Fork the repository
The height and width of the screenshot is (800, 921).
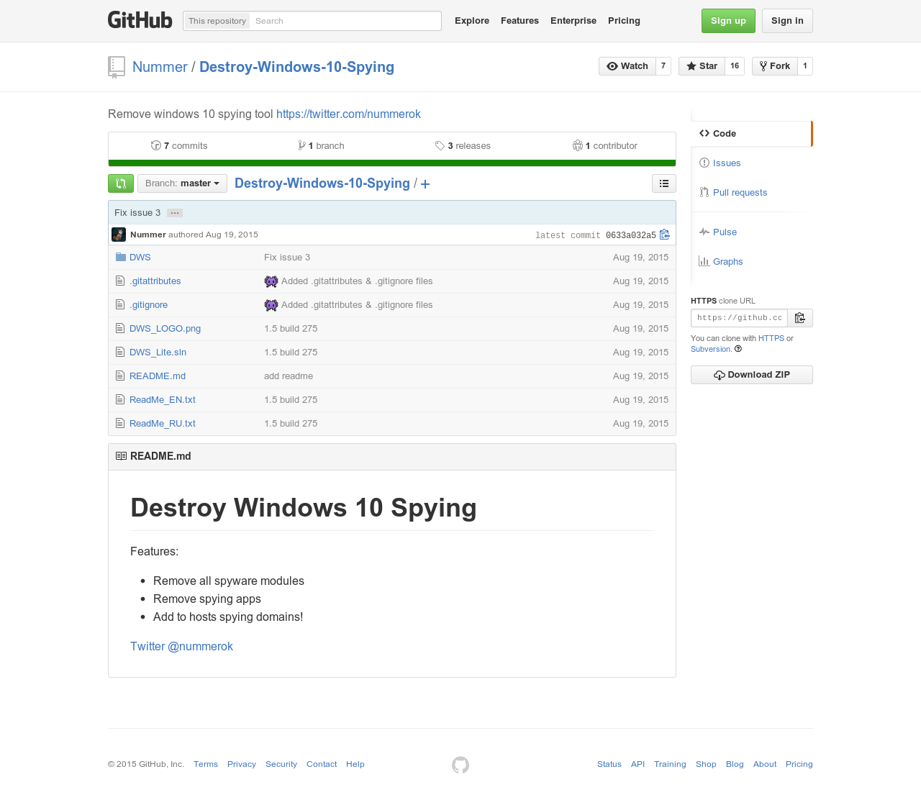pos(775,66)
